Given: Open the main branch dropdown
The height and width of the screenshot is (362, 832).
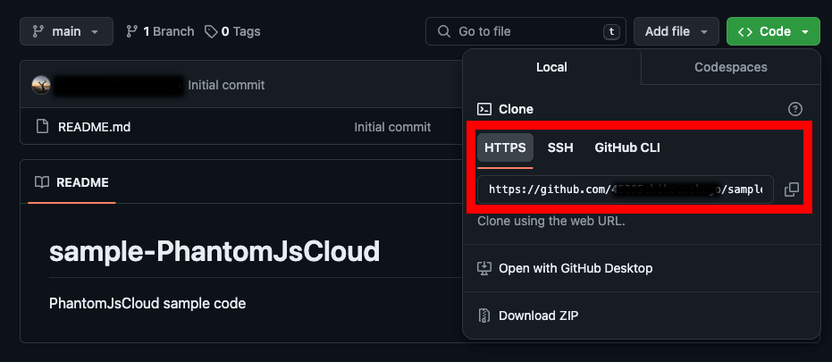Looking at the screenshot, I should pos(66,31).
